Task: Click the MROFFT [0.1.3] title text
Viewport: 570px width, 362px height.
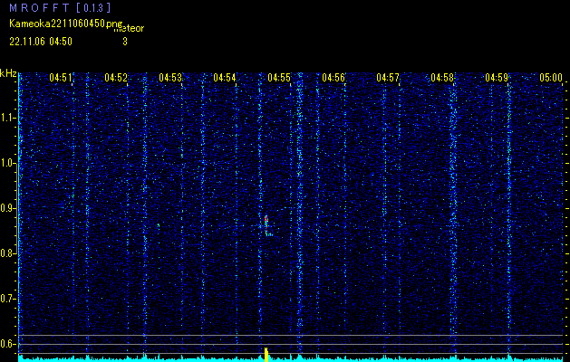Action: (60, 7)
